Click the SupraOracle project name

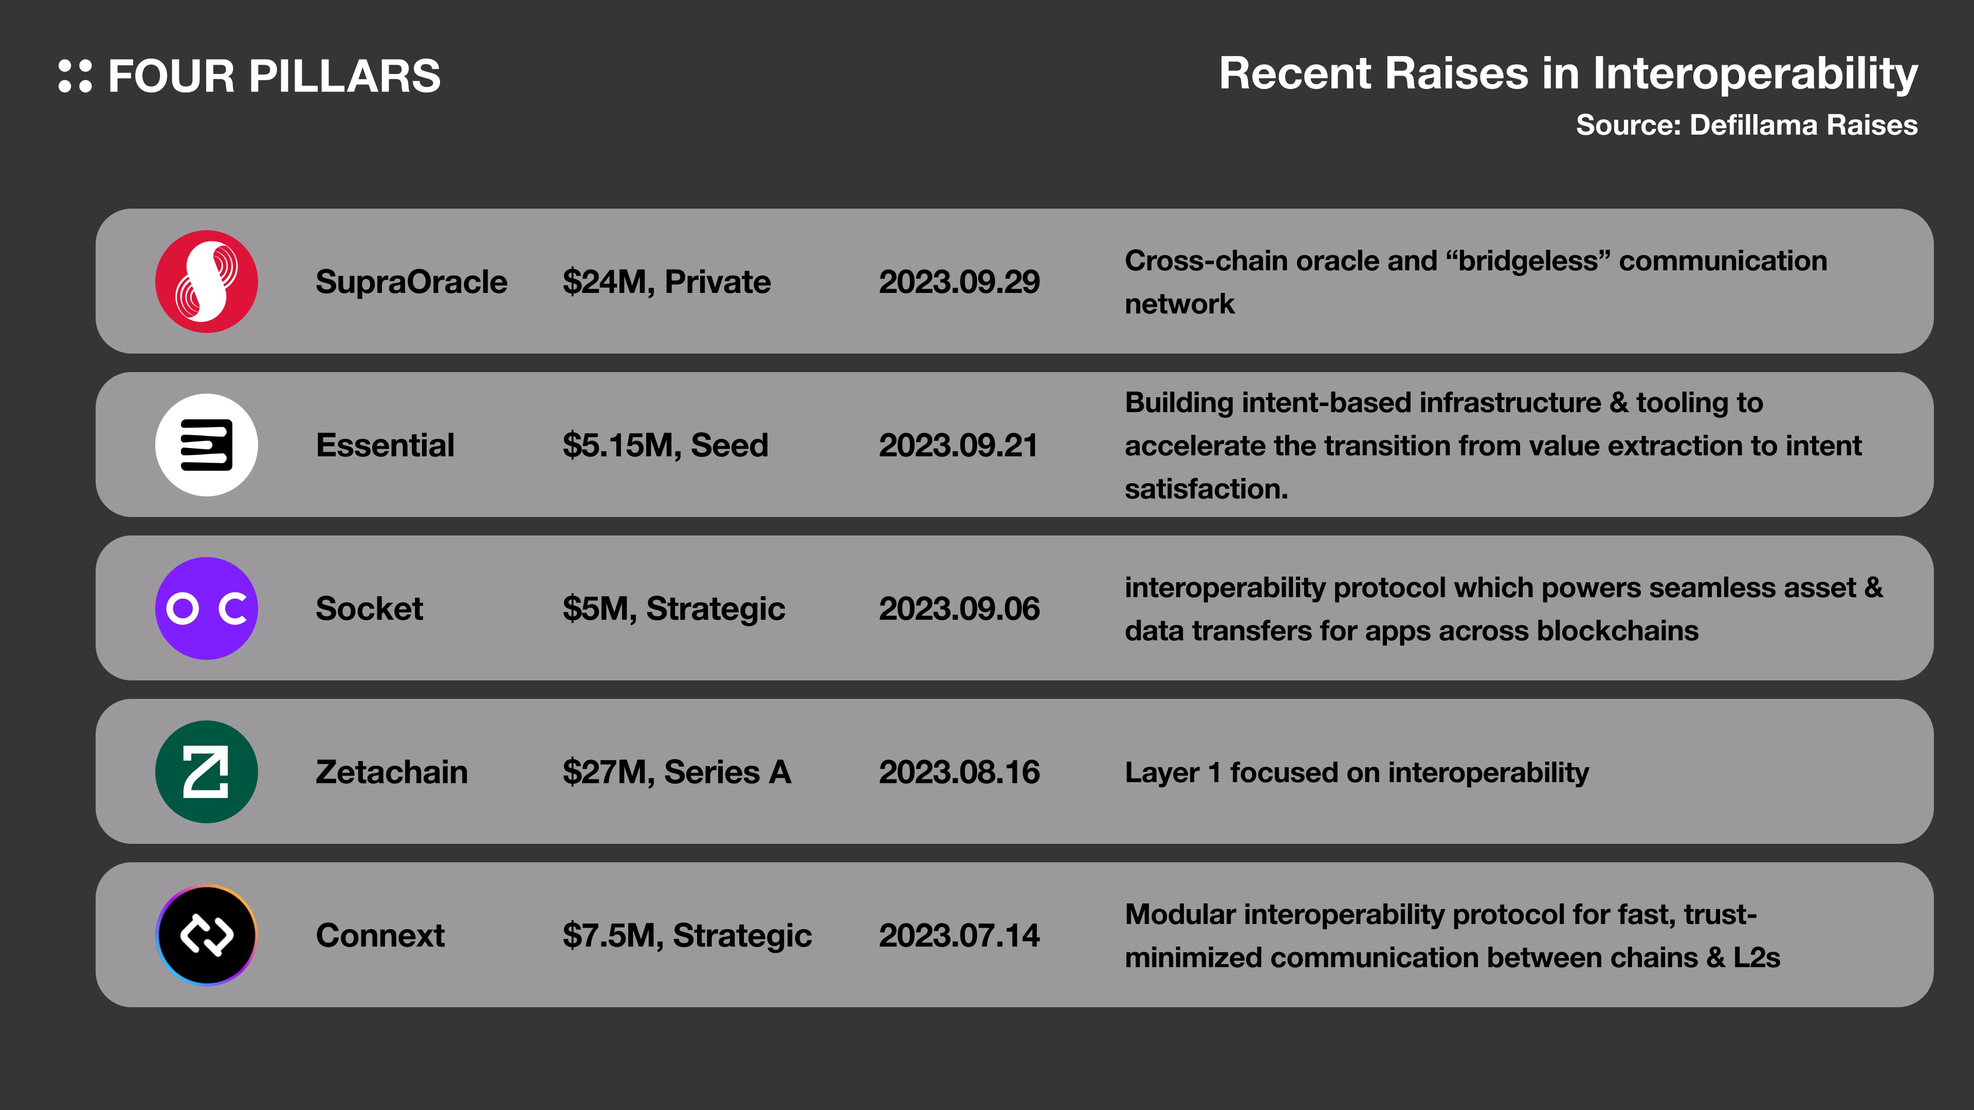click(x=411, y=282)
